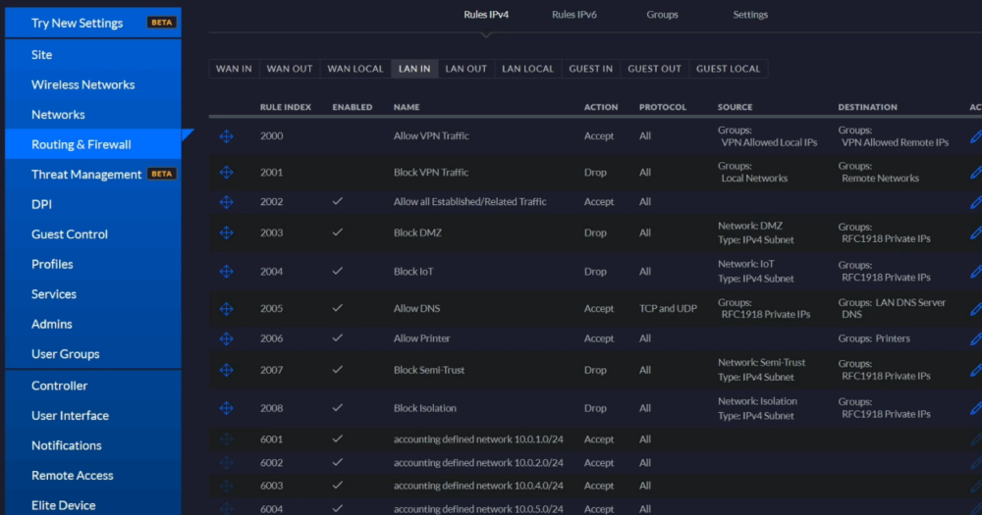This screenshot has height=515, width=982.
Task: Click 'accounting defined network 10.0.4.0/24' rule
Action: click(478, 486)
